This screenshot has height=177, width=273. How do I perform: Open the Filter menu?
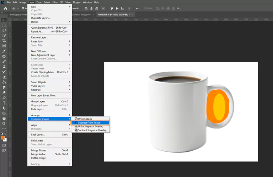(x=55, y=2)
